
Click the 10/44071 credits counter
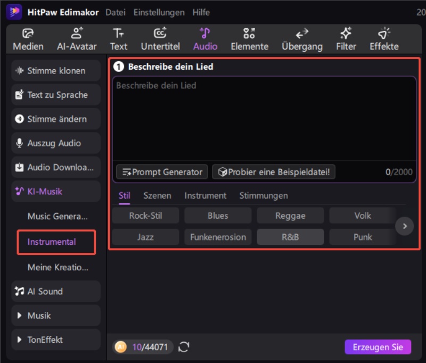tap(150, 347)
